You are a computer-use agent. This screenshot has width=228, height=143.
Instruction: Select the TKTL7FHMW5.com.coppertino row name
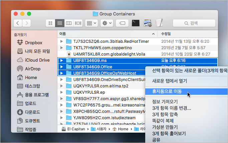(x=102, y=48)
